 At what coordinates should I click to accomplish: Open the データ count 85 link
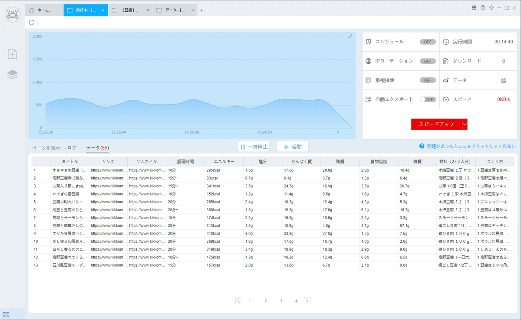click(x=504, y=80)
